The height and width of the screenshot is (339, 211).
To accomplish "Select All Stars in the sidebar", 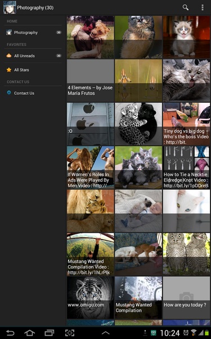I will tap(33, 70).
